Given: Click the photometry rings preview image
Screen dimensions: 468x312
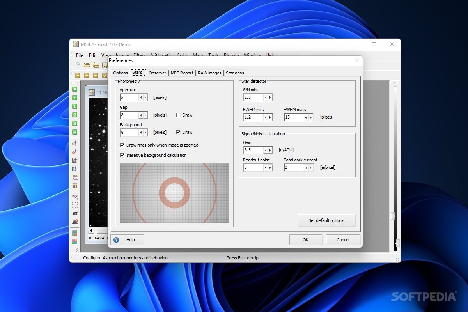Looking at the screenshot, I should [174, 193].
